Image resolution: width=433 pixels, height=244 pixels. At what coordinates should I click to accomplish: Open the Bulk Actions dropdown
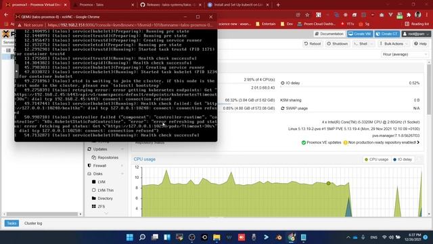394,43
